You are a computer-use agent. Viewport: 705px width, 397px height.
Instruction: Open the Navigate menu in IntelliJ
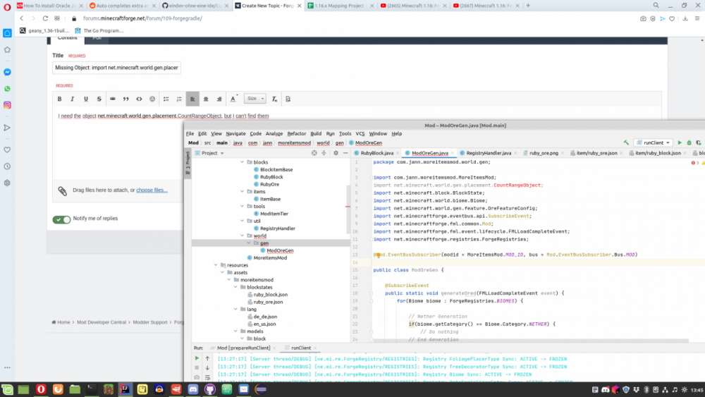coord(235,133)
